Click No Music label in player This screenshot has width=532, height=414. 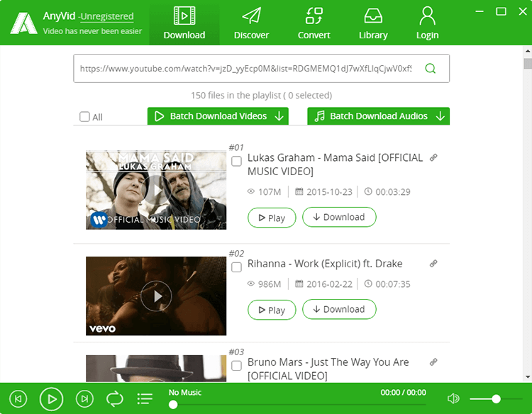tap(185, 392)
